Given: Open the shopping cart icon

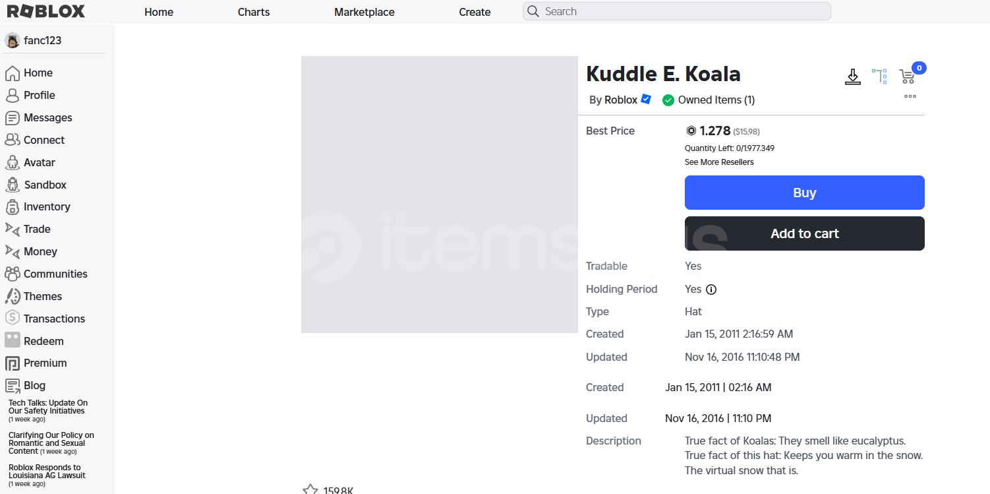Looking at the screenshot, I should (907, 77).
